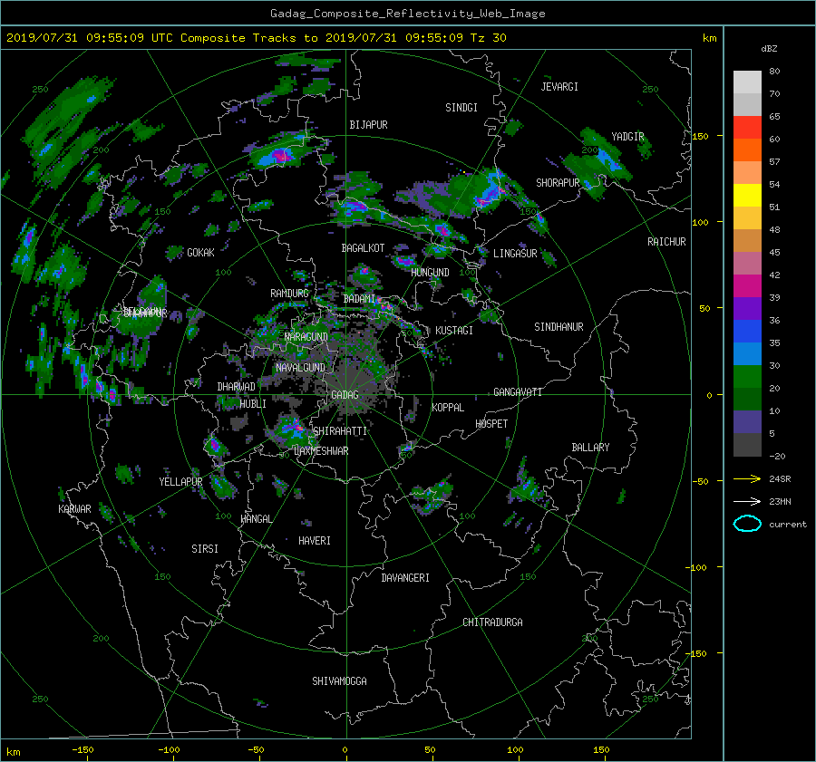Click the BADAMI city label
Image resolution: width=816 pixels, height=762 pixels.
(359, 299)
